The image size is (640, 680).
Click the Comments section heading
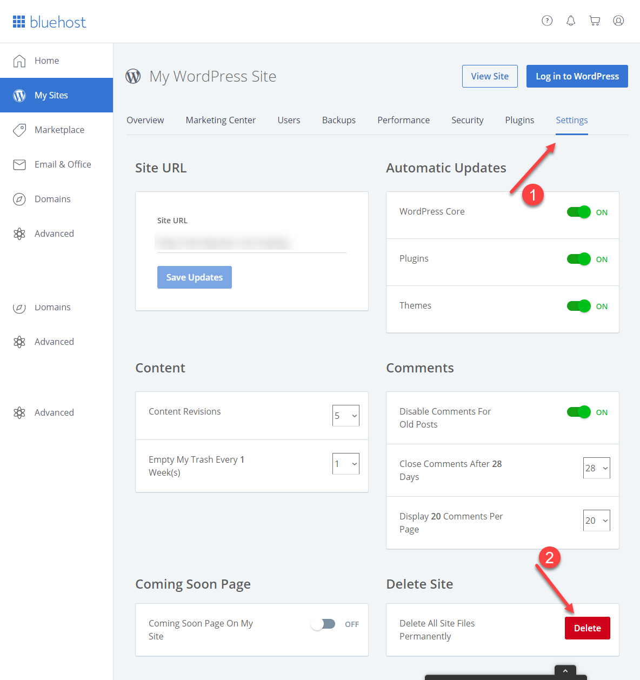click(420, 368)
